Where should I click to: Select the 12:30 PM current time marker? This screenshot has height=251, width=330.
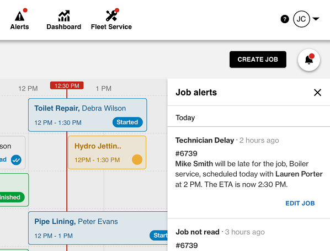(x=67, y=86)
